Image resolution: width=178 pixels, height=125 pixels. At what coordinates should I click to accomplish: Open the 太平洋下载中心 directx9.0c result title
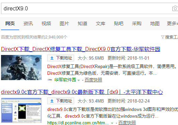82,92
